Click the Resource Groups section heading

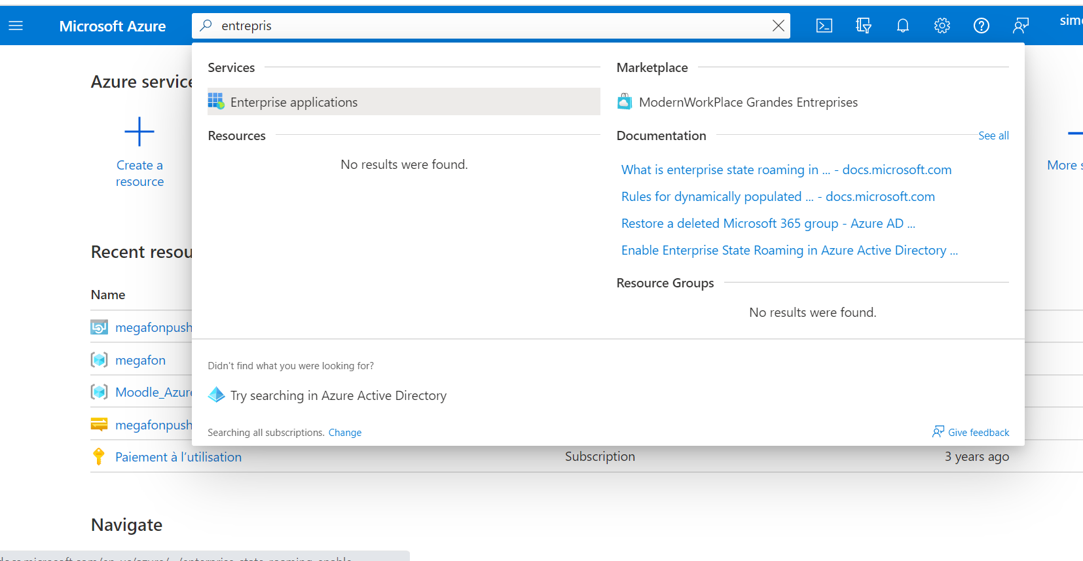(x=665, y=283)
